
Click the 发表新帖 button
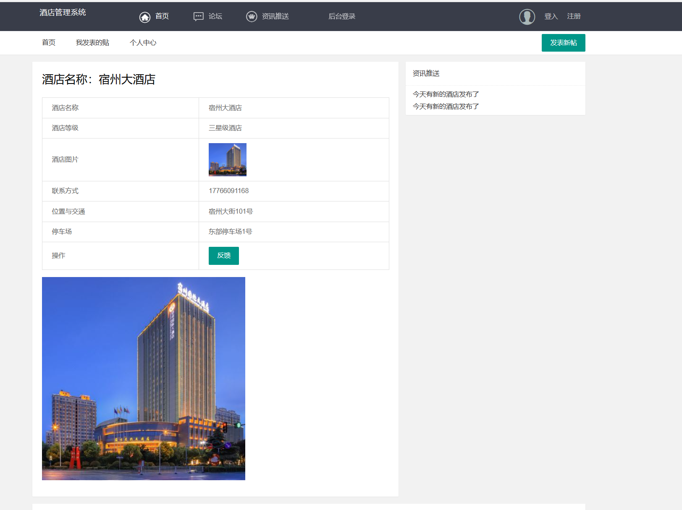coord(563,42)
